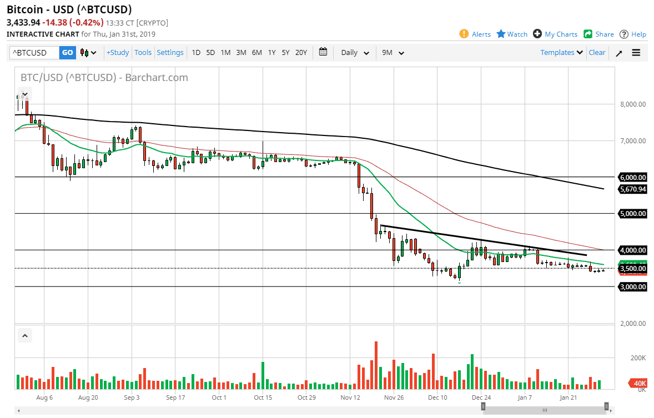The height and width of the screenshot is (418, 654).
Task: Open the calendar date selector icon
Action: point(323,52)
